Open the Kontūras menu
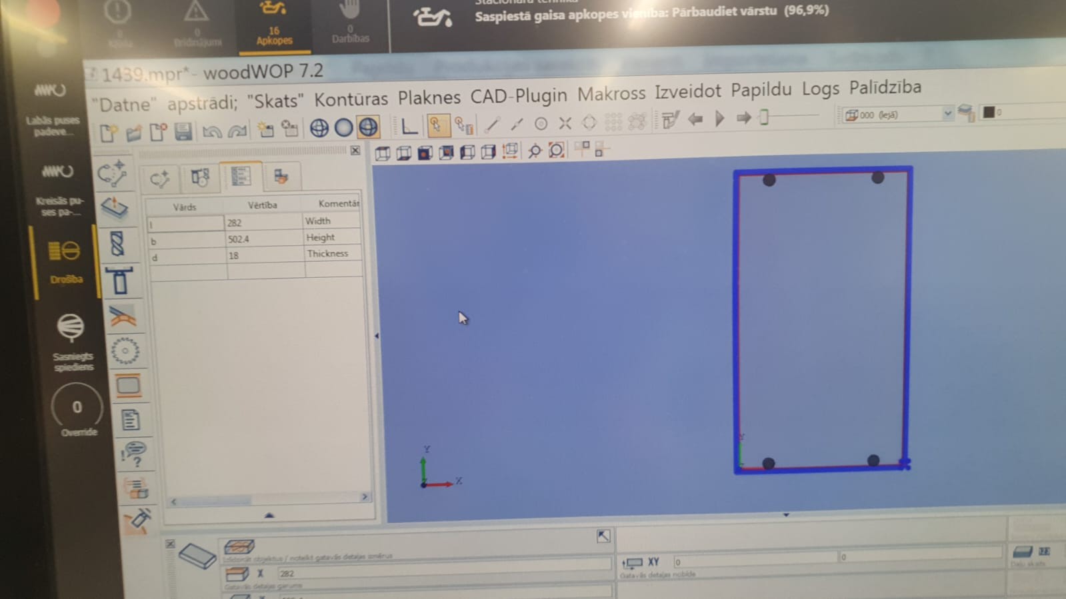 point(351,99)
